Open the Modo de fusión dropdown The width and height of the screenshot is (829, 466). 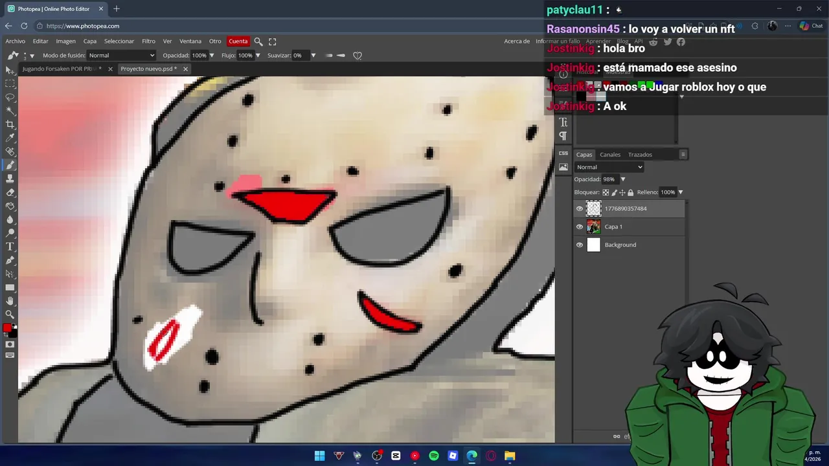pos(121,56)
